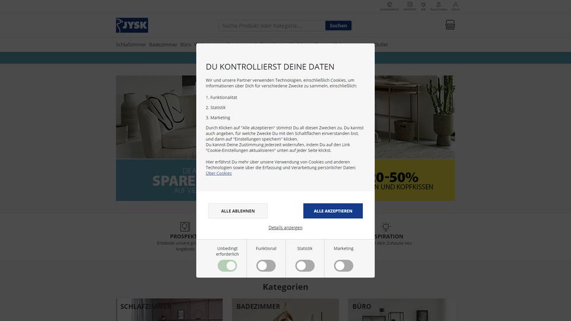Screen dimensions: 571x321
Task: Click the Suchen search button
Action: tap(338, 26)
